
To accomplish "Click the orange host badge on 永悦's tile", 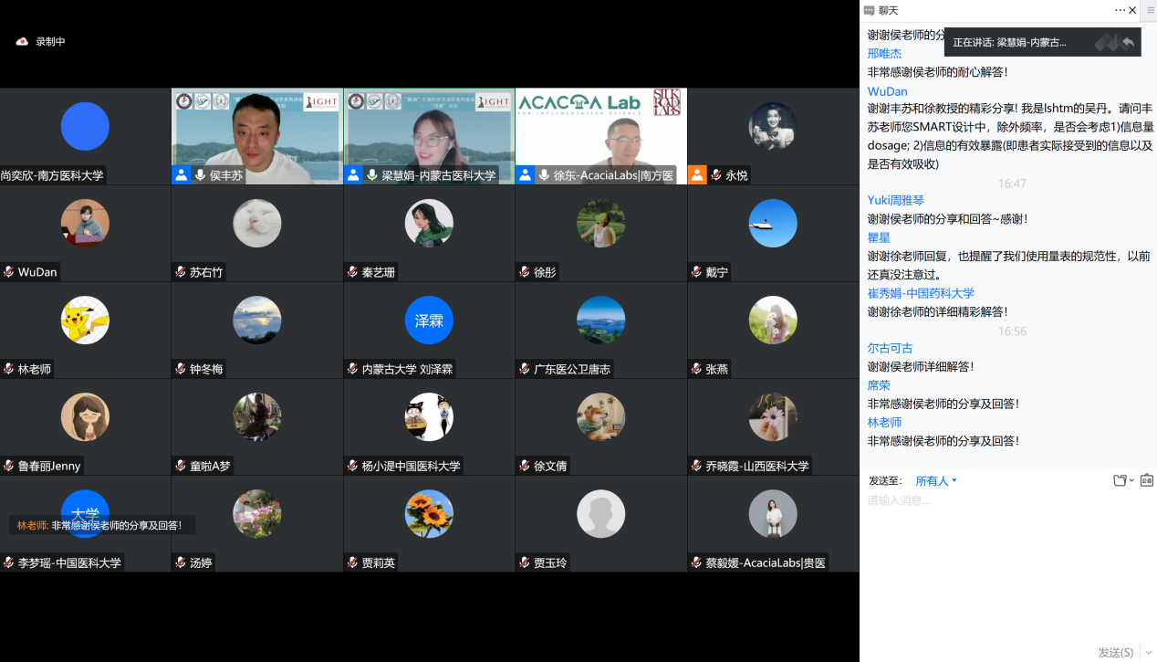I will tap(697, 174).
